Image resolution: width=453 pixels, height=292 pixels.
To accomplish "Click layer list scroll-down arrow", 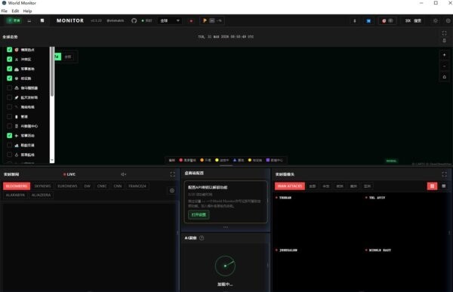I will 52,160.
